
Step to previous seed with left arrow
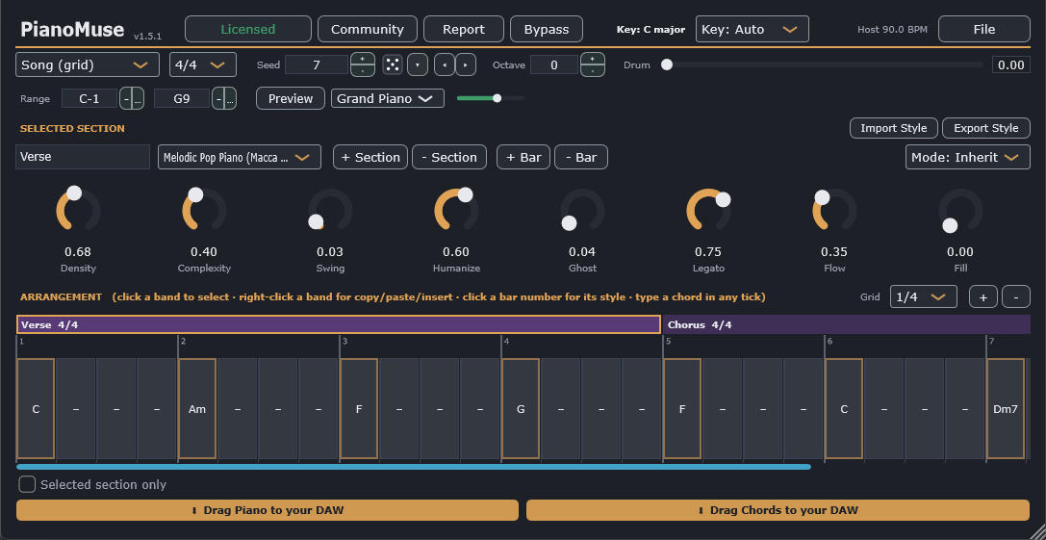[443, 64]
